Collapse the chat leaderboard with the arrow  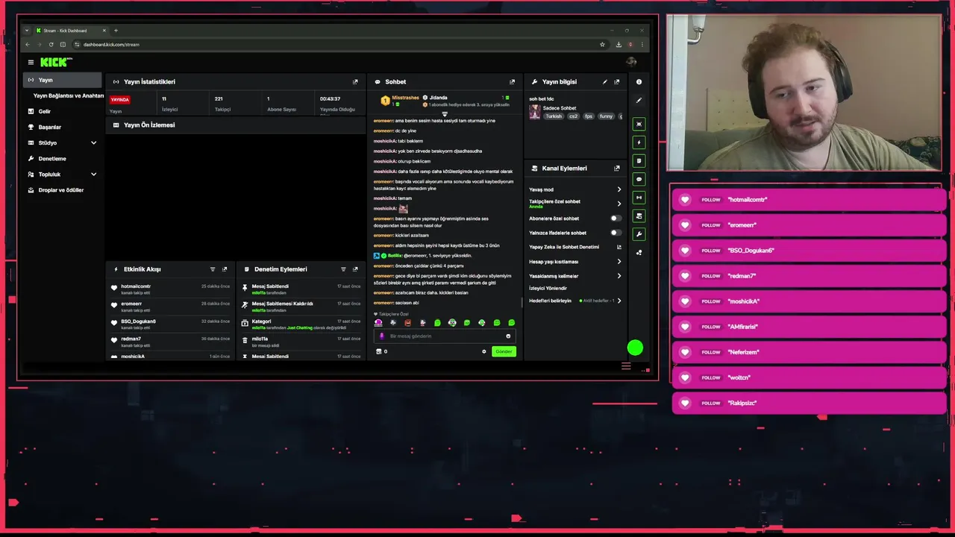pyautogui.click(x=445, y=114)
